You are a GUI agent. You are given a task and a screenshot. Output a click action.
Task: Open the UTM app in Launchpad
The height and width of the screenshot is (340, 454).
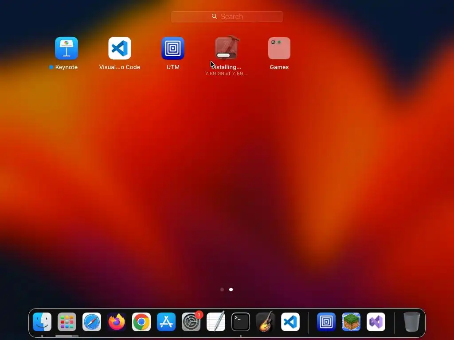173,48
